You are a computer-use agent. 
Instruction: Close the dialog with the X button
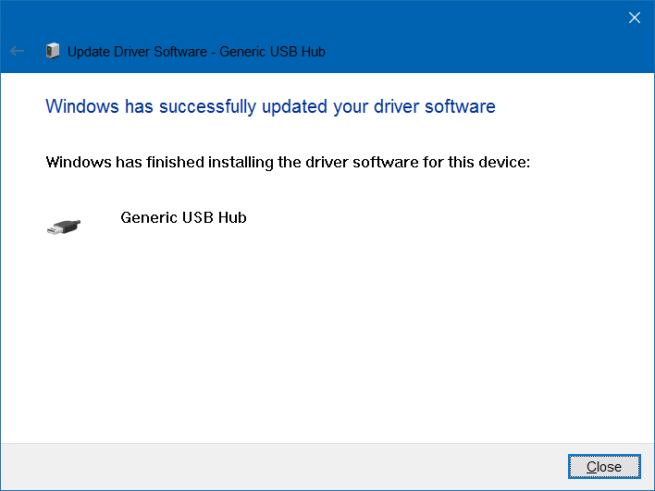pyautogui.click(x=634, y=18)
